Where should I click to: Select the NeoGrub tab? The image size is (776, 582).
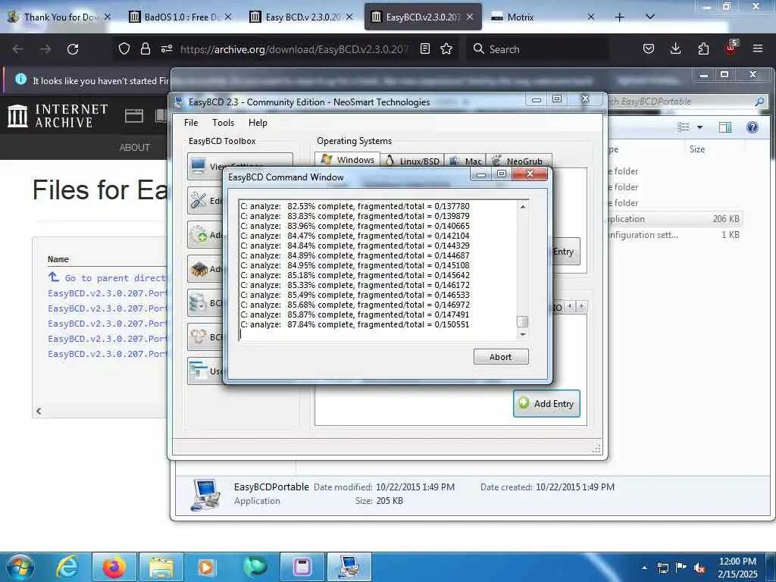pyautogui.click(x=518, y=161)
